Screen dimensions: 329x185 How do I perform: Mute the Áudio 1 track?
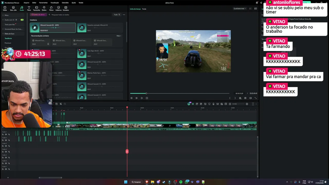(6, 134)
